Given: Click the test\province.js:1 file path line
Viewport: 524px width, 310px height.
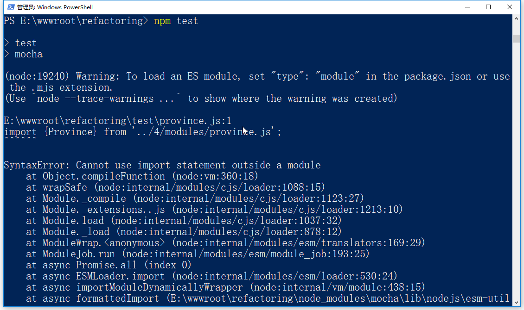Looking at the screenshot, I should coord(117,121).
